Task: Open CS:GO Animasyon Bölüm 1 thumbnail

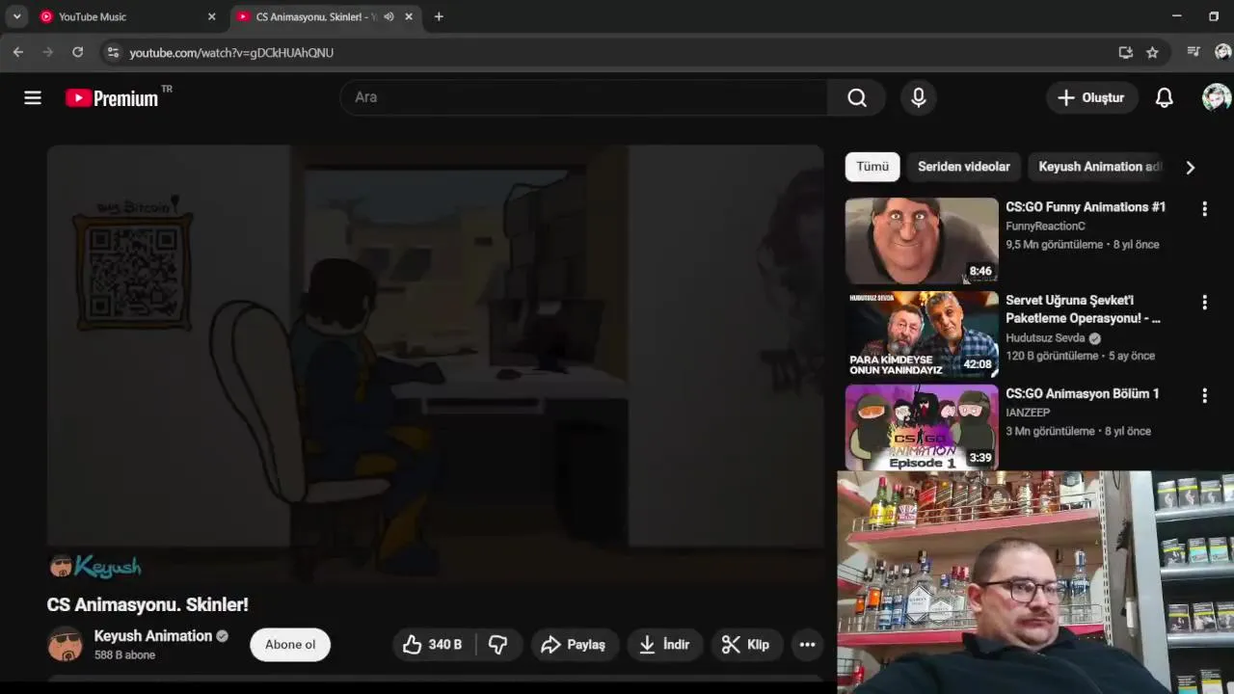Action: tap(922, 428)
